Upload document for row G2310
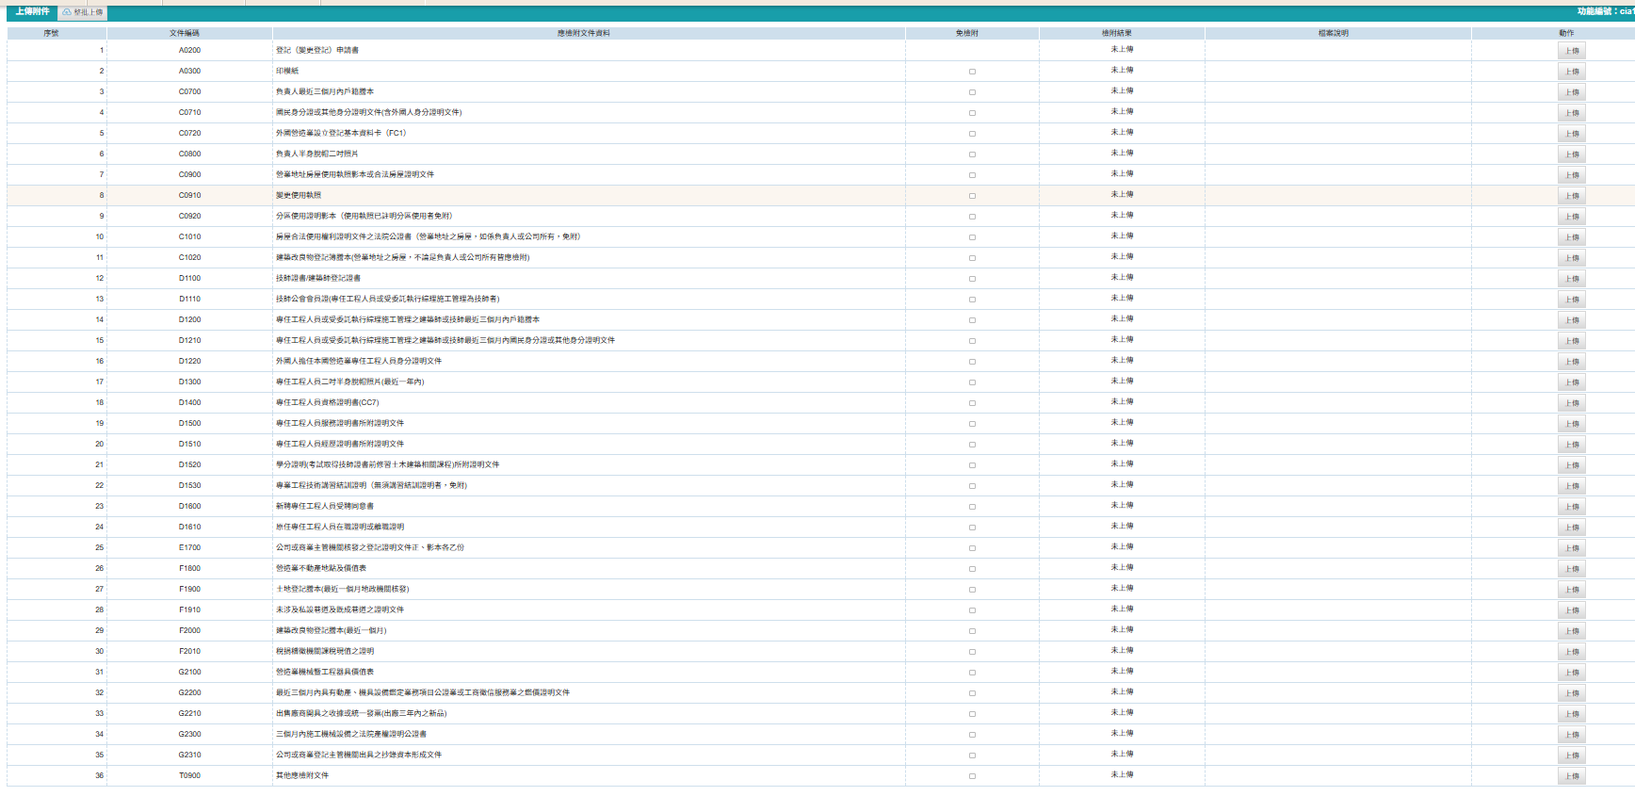The height and width of the screenshot is (796, 1635). click(x=1571, y=755)
